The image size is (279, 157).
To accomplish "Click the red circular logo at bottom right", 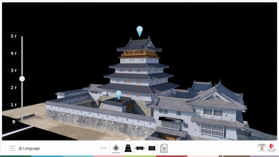I will coord(271,147).
